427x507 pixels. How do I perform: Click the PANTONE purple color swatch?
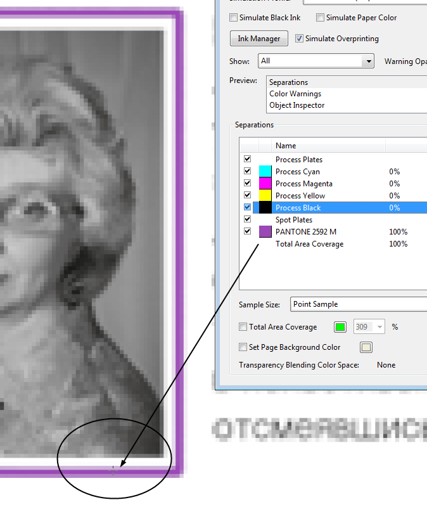click(265, 232)
